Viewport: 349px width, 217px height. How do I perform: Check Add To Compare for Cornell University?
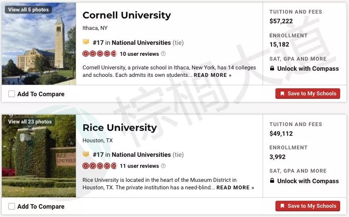11,94
